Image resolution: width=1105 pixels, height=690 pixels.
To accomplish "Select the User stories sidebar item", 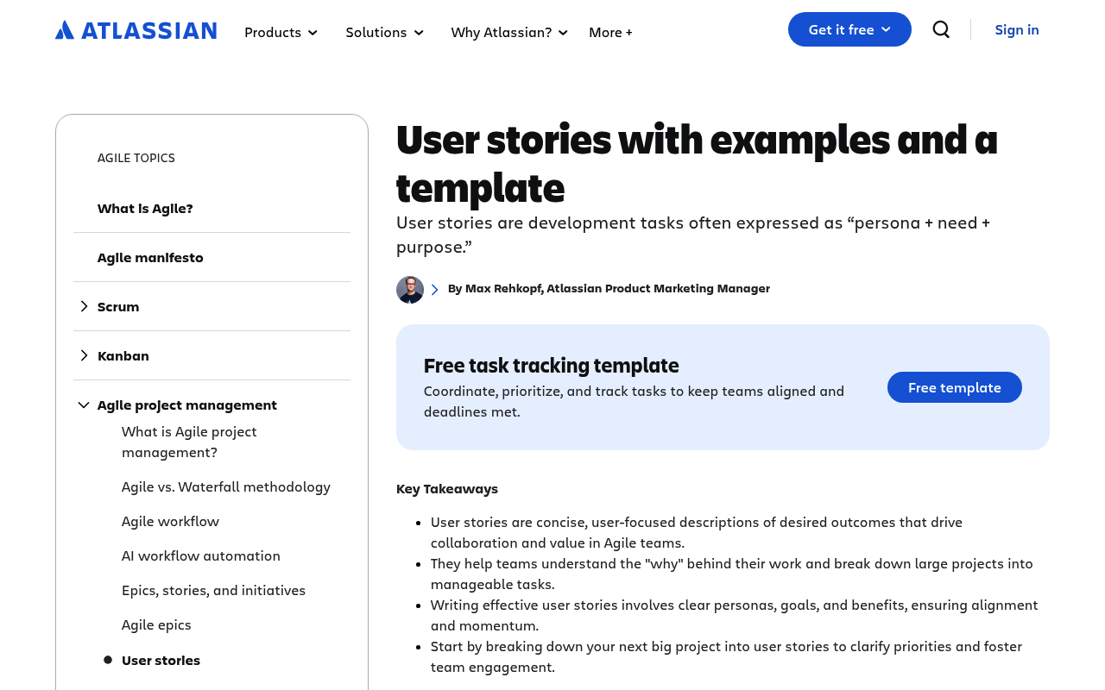I will click(x=161, y=660).
